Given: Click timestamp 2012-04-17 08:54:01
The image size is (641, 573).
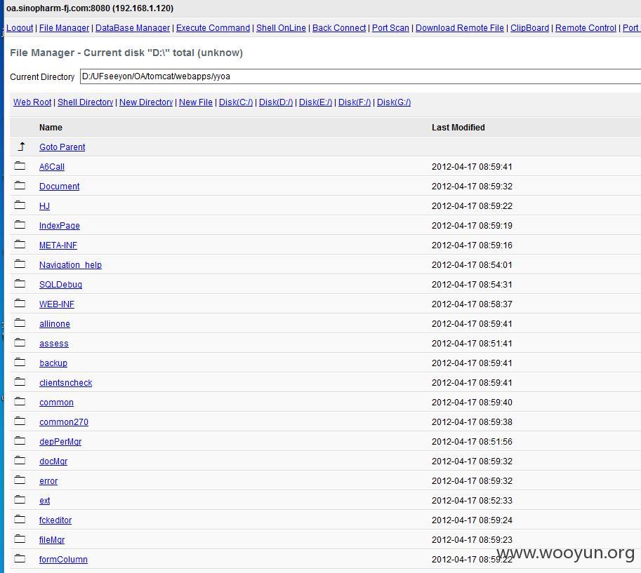Looking at the screenshot, I should (x=472, y=264).
